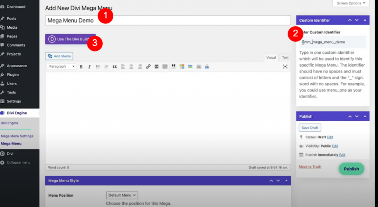
Task: Align text center
Action: (x=131, y=67)
